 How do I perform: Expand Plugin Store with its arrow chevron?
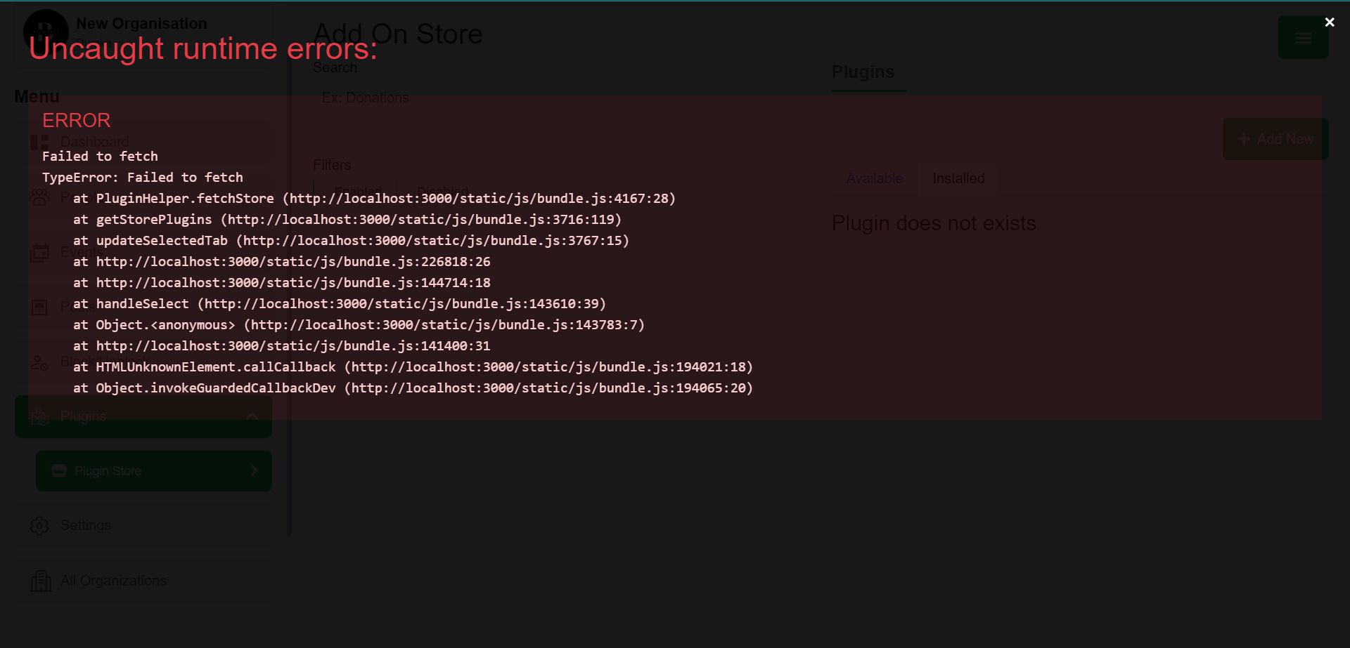pyautogui.click(x=255, y=470)
